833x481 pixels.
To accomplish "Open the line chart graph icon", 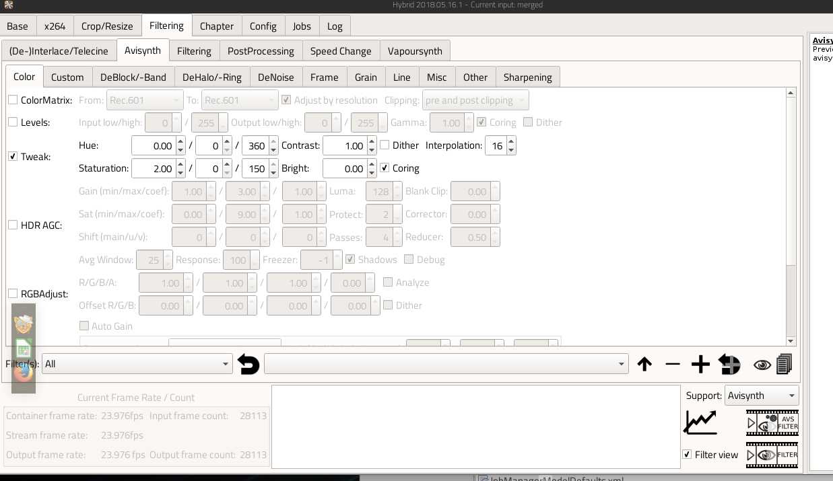I will click(x=700, y=422).
